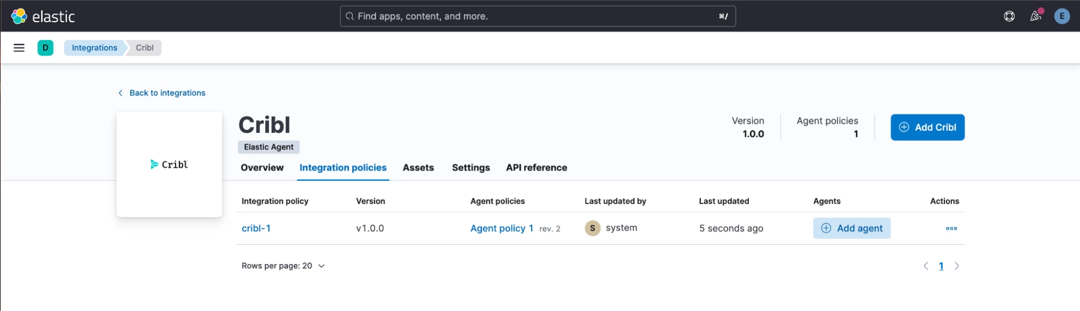Open the actions ellipsis for cribl-1
Image resolution: width=1080 pixels, height=311 pixels.
(x=951, y=228)
